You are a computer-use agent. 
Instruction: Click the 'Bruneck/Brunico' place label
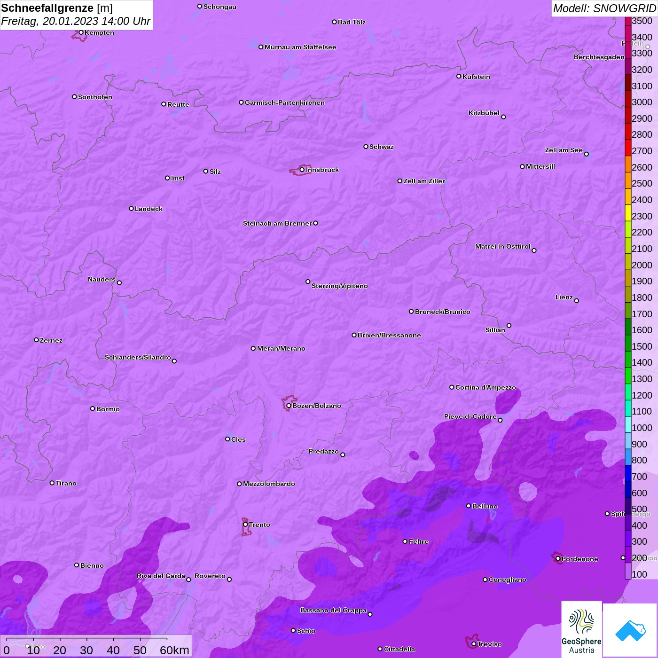[443, 312]
